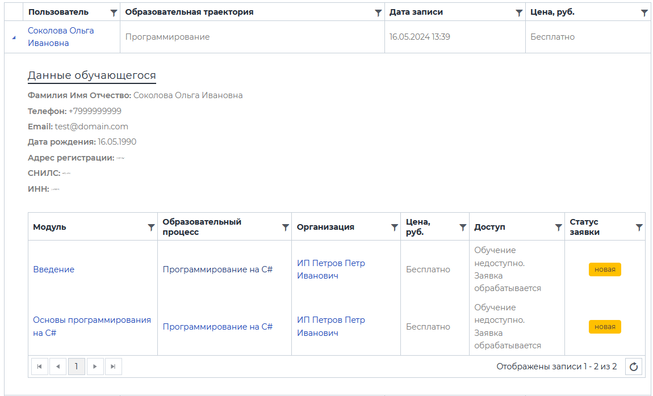Filter the Доступ column

[x=558, y=227]
